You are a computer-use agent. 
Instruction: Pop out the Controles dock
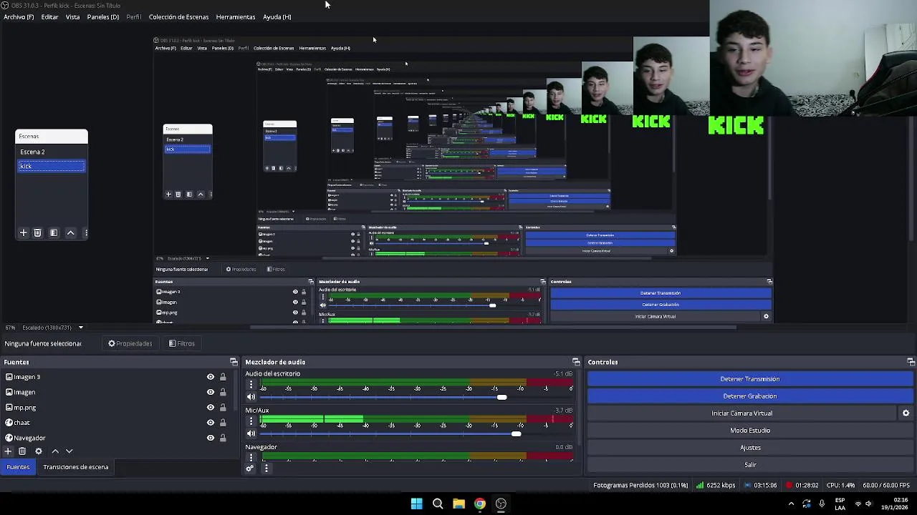911,362
